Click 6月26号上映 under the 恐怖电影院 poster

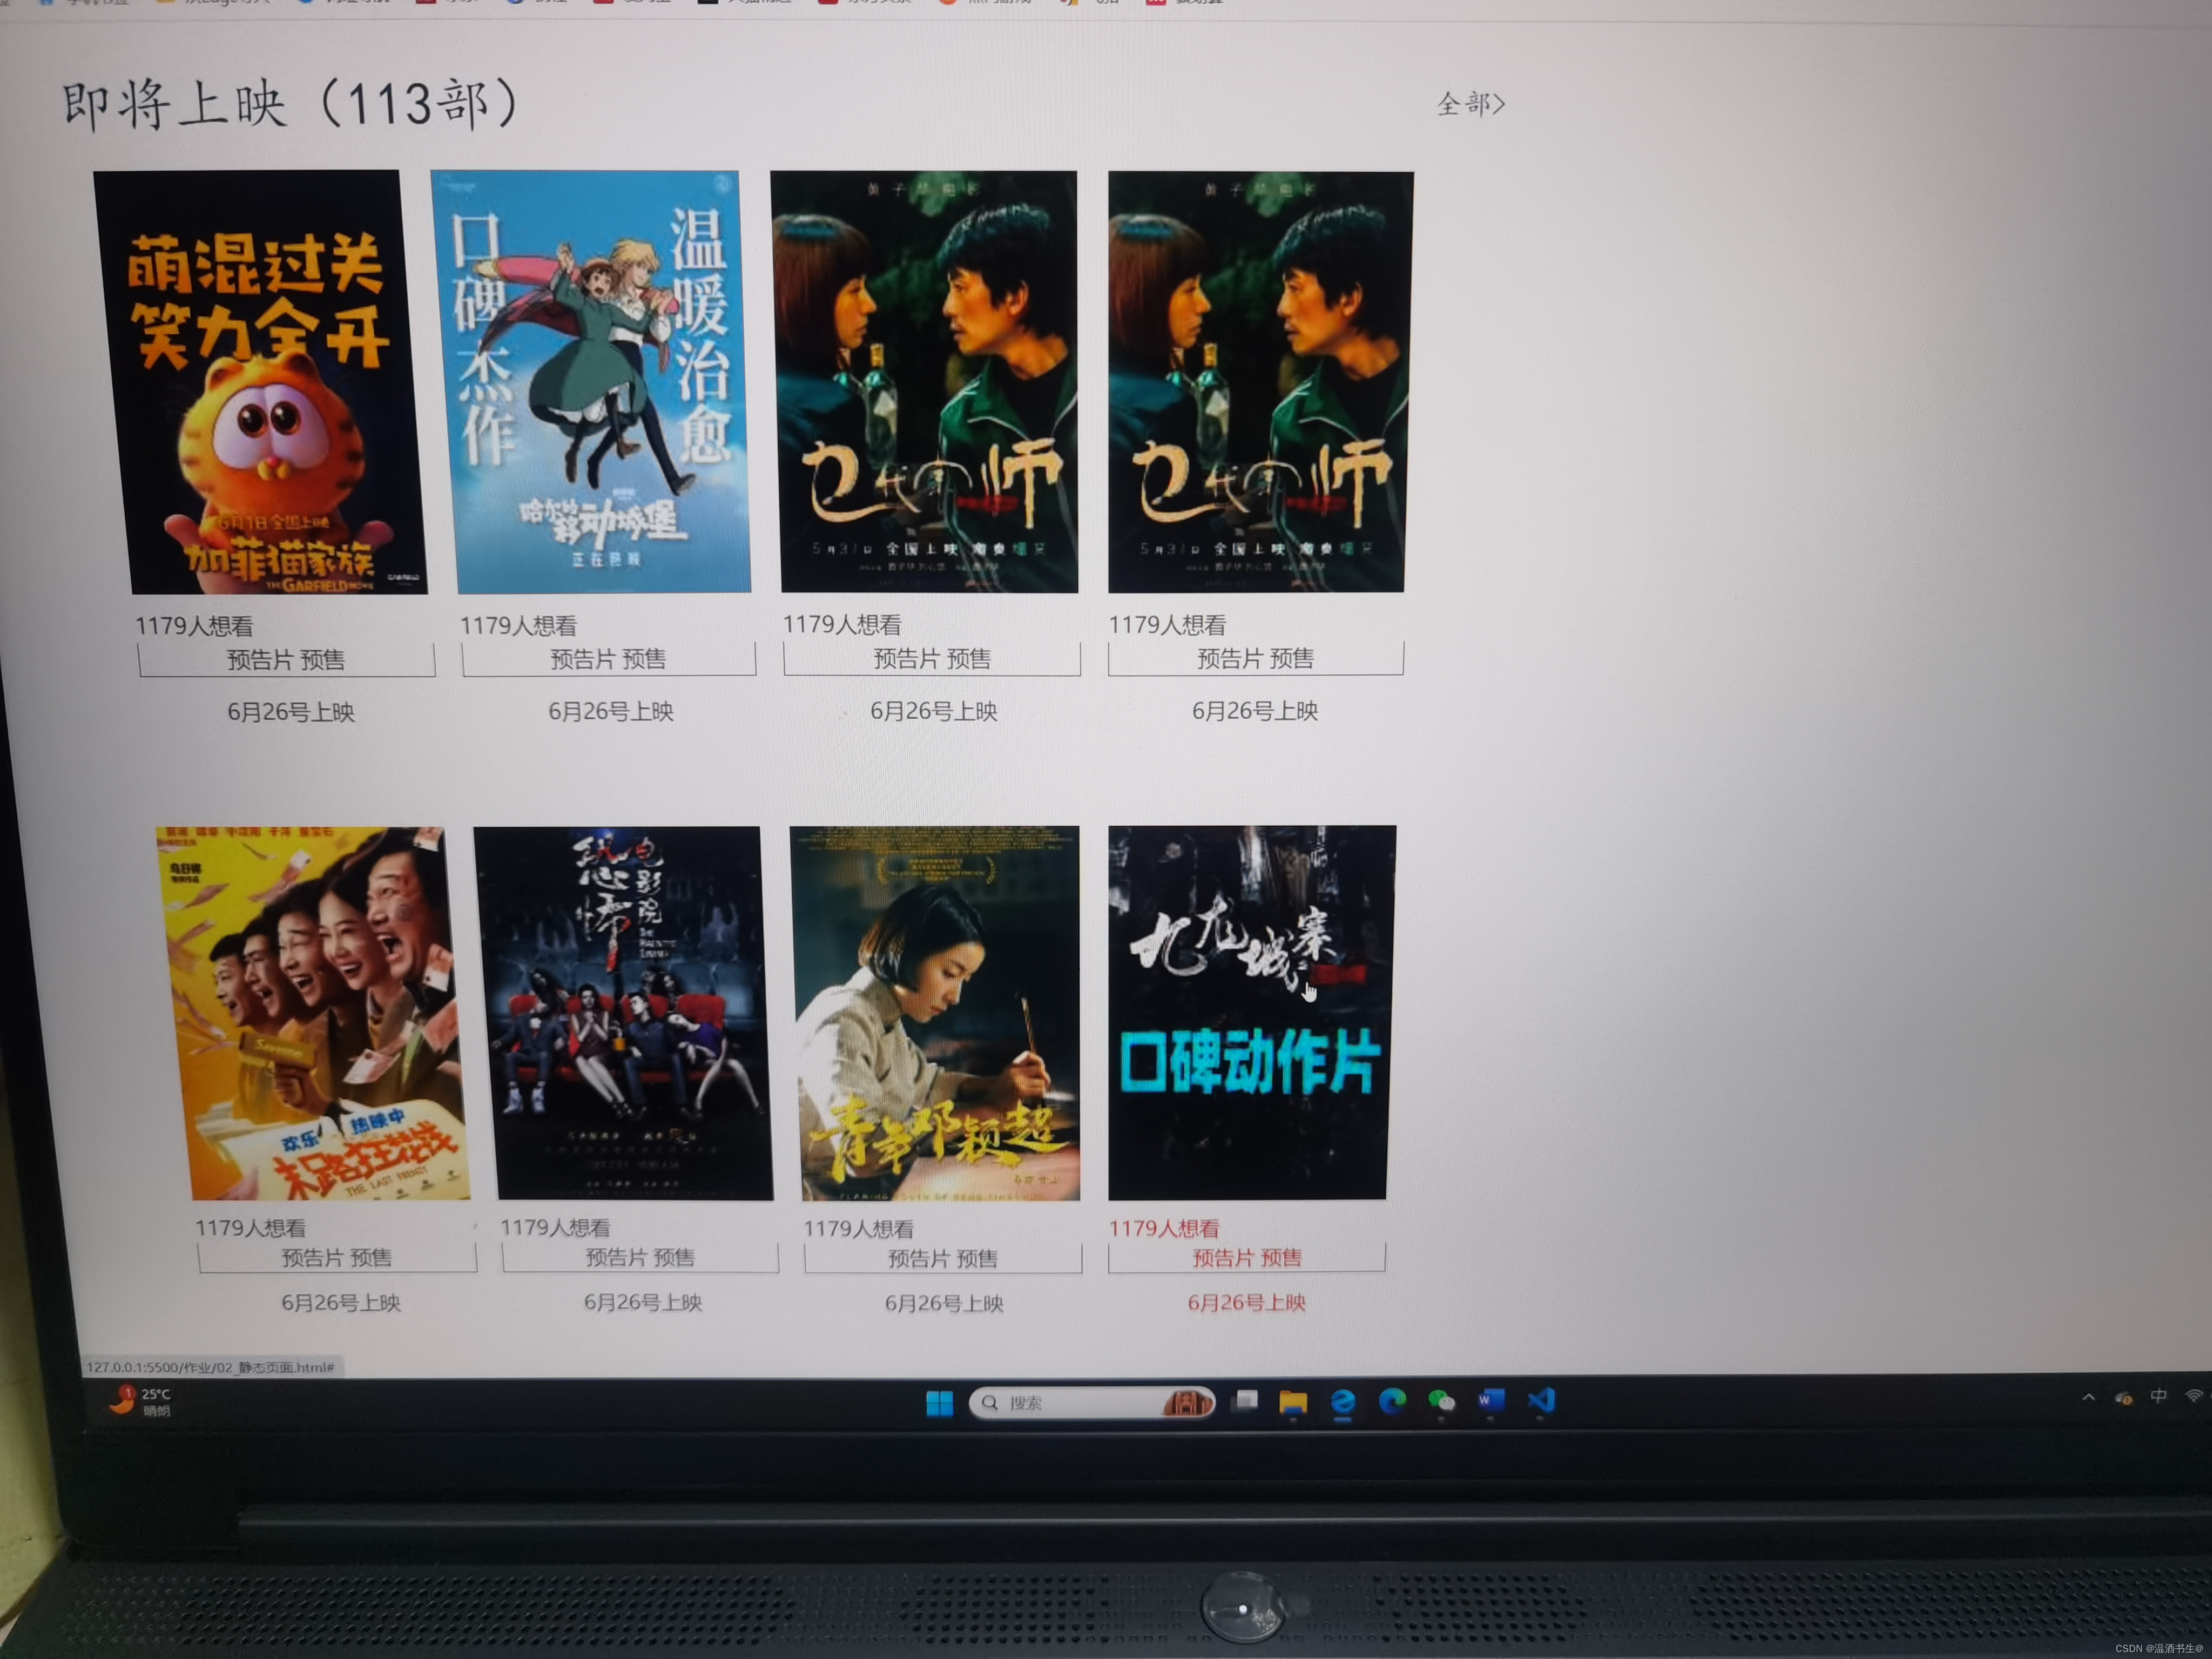point(643,1303)
